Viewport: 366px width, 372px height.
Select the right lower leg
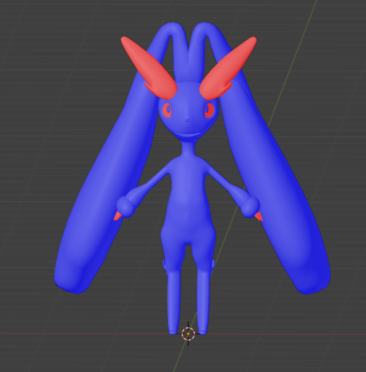(203, 303)
